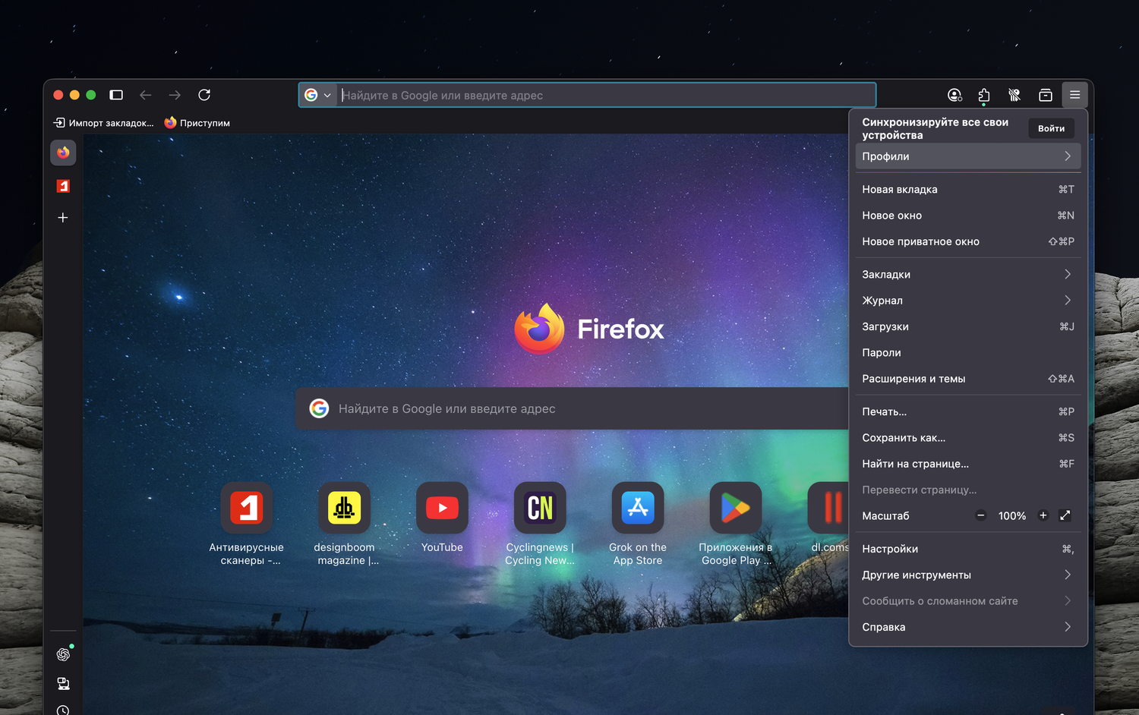Open the Extensions puzzle-piece icon
The image size is (1139, 715).
tap(984, 95)
